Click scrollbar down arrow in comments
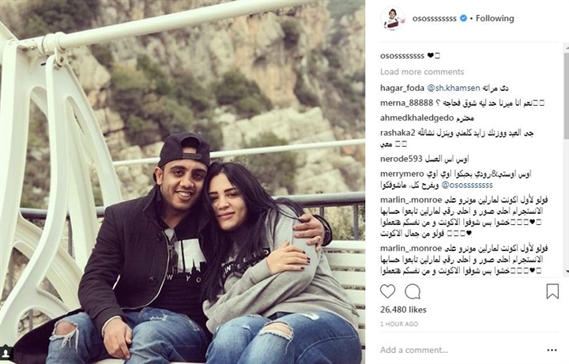569x364 pixels. (x=567, y=272)
